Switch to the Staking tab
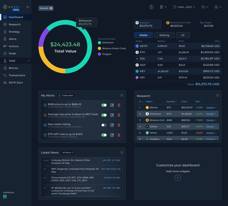This screenshot has width=228, height=206. click(164, 35)
